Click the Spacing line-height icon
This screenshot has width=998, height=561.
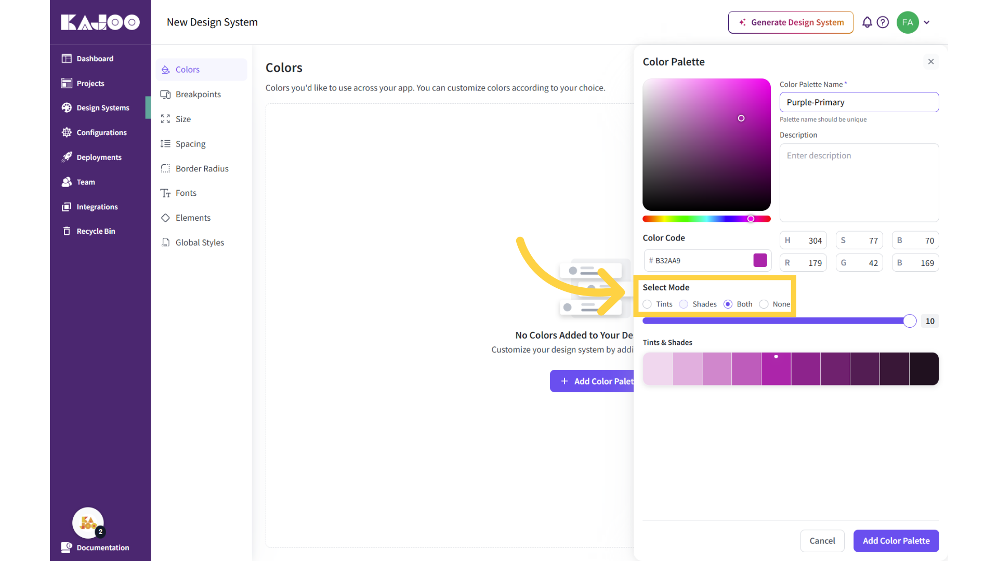pyautogui.click(x=165, y=143)
